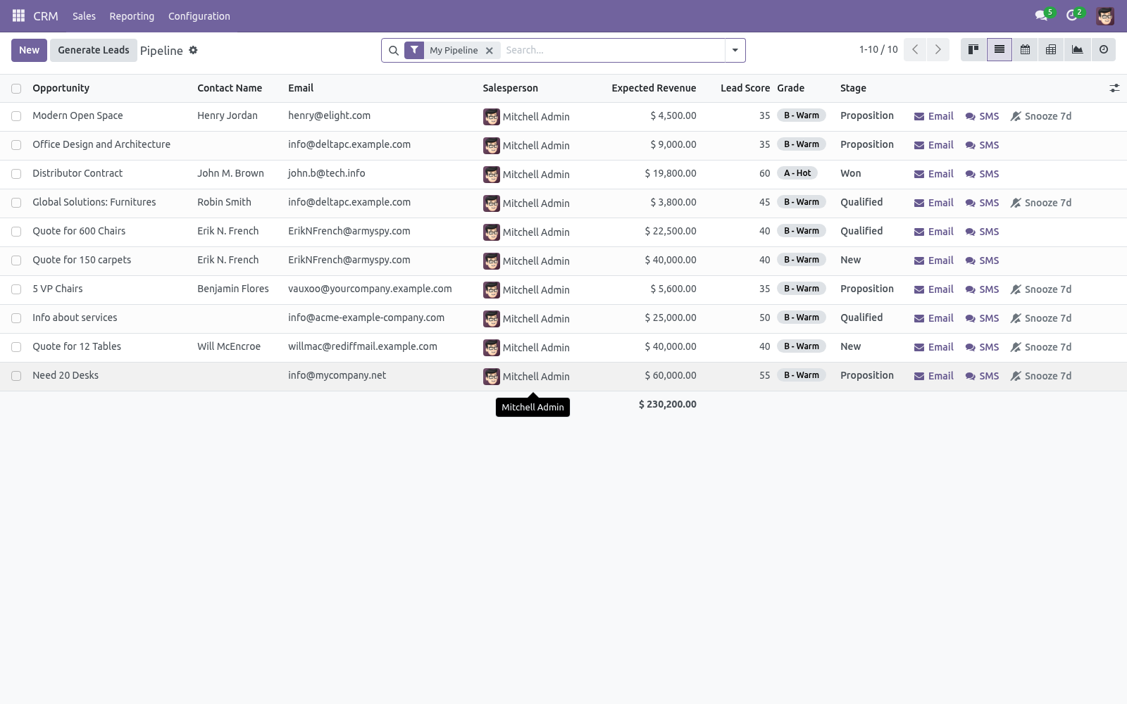The height and width of the screenshot is (704, 1127).
Task: Click the CRM app title
Action: click(x=46, y=15)
